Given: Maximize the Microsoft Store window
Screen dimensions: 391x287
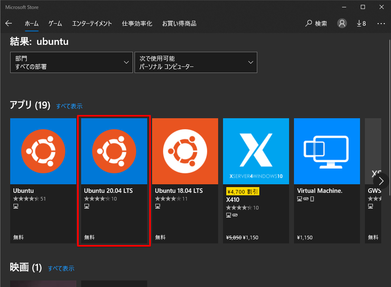Looking at the screenshot, I should 363,7.
